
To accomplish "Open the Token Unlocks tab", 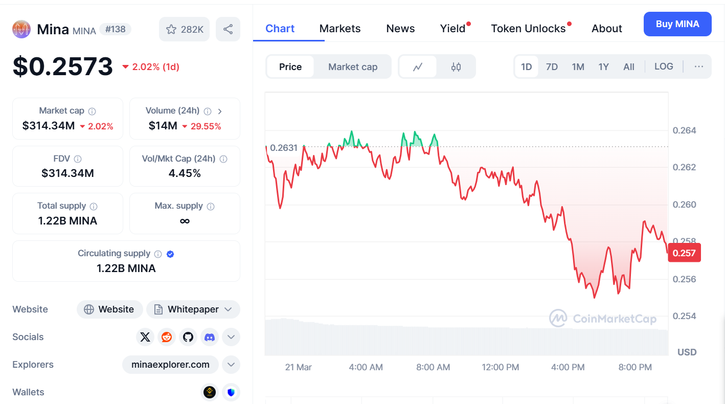I will point(528,29).
